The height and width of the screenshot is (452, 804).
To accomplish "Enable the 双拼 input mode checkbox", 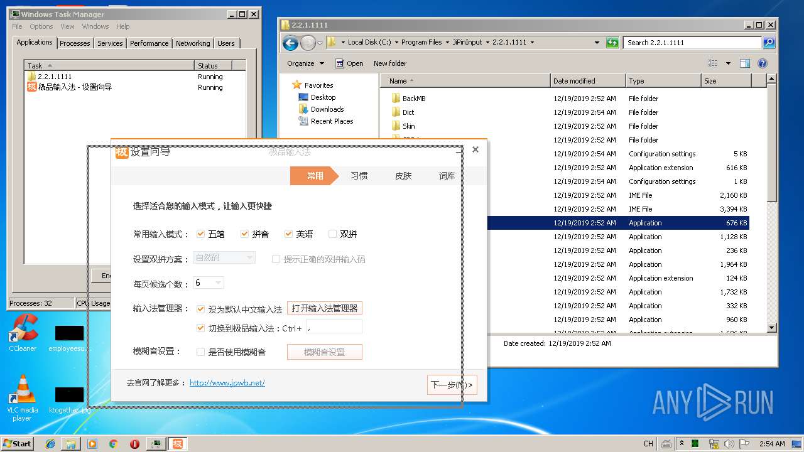I will [333, 234].
